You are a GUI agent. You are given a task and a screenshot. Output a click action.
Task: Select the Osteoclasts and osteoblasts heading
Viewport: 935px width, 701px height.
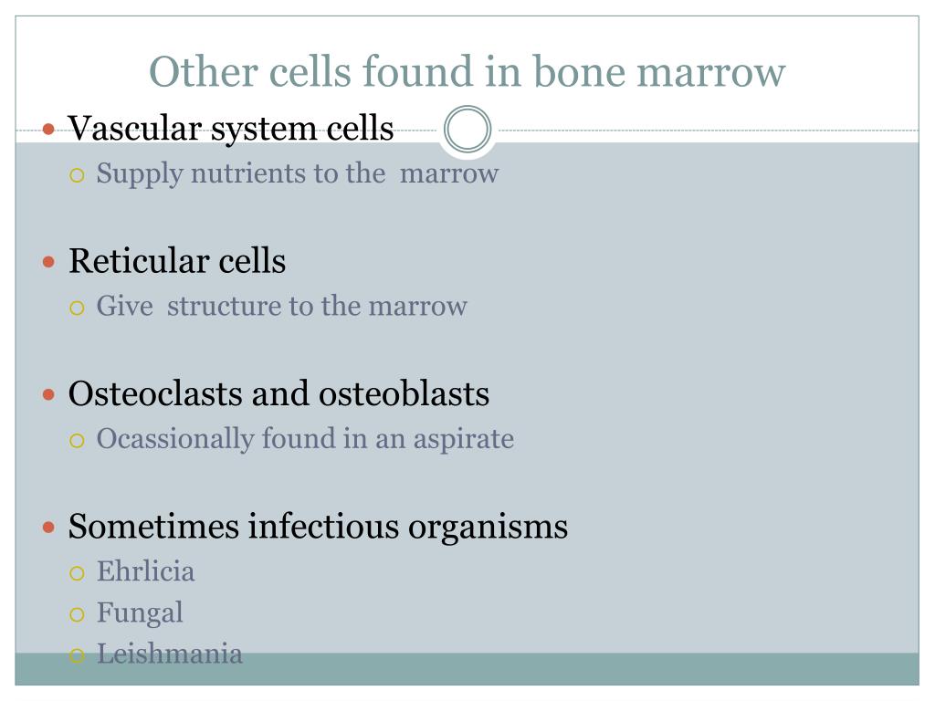[x=279, y=393]
